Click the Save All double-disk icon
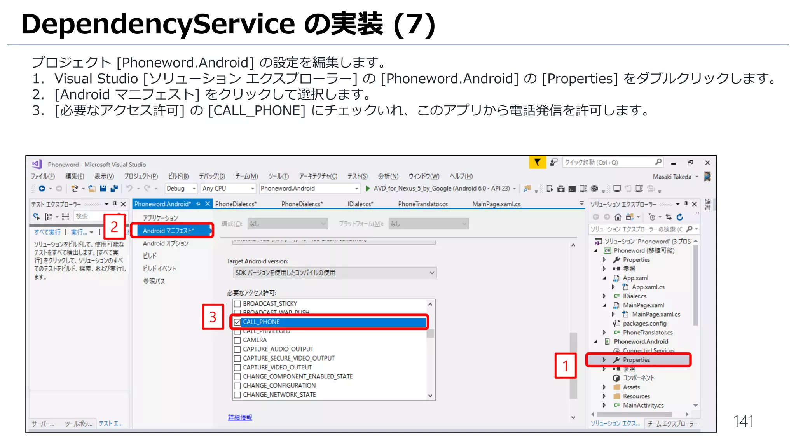The width and height of the screenshot is (796, 448). pos(114,189)
